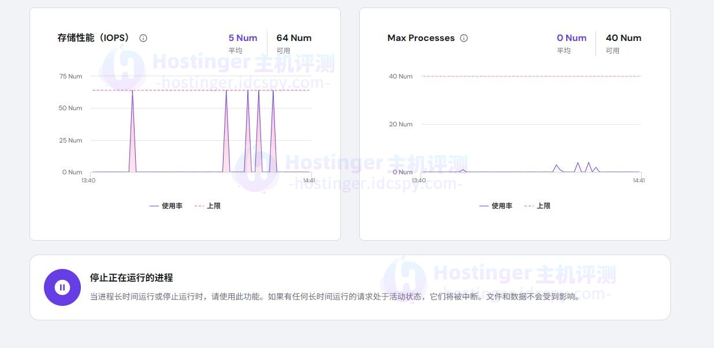Click the 0 Num average processes value
This screenshot has height=348, width=714.
571,38
